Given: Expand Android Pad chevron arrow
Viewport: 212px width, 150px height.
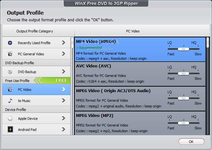Looking at the screenshot, I should coord(63,129).
